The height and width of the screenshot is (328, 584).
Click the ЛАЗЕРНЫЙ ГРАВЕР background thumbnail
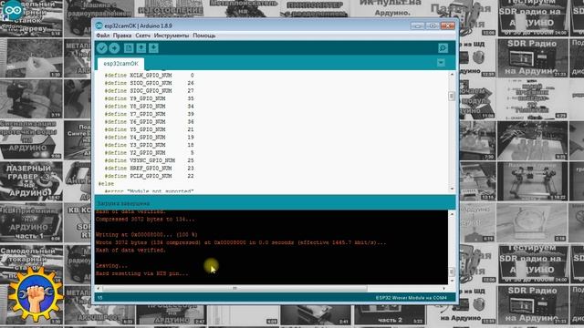pos(30,181)
